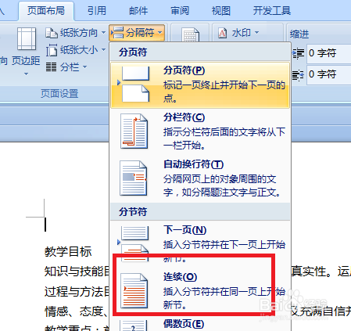
Task: Click the 水印 watermark icon
Action: 222,33
